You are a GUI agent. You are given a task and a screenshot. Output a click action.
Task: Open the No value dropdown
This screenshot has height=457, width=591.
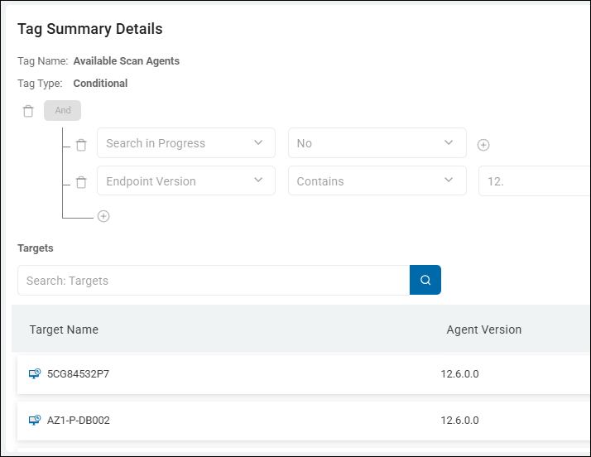(377, 143)
